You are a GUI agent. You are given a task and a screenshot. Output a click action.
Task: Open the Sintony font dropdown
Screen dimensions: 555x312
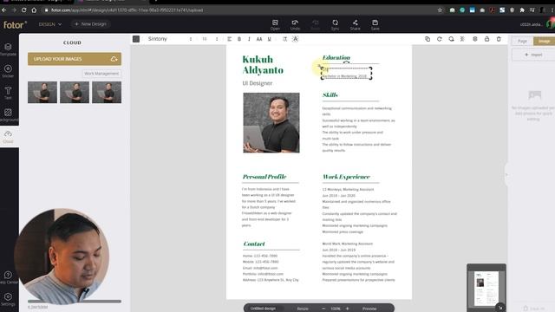[170, 39]
